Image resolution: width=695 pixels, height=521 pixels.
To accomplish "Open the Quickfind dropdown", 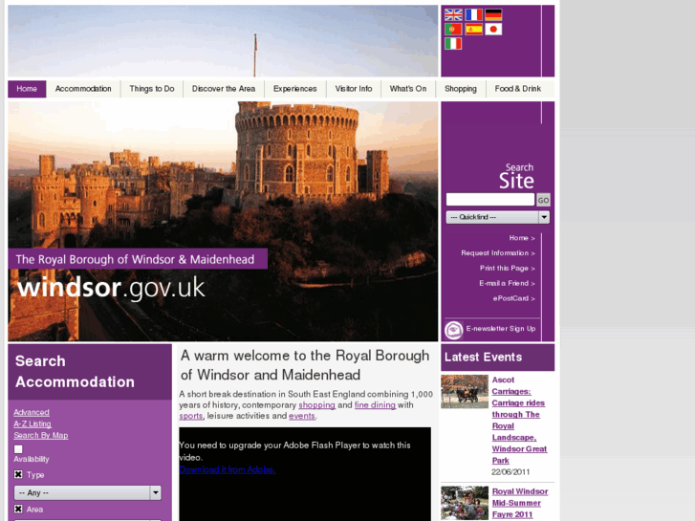I will pos(498,217).
